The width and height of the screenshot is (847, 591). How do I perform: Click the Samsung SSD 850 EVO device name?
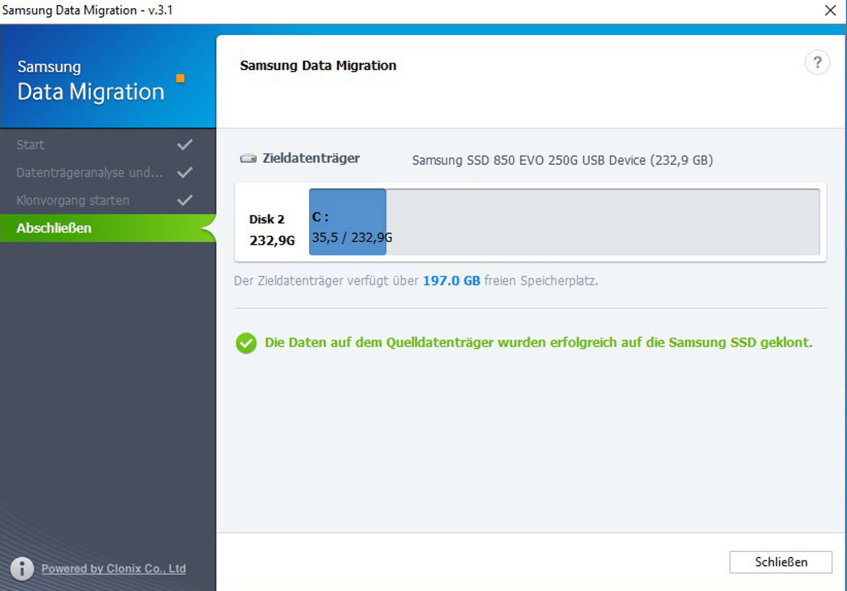coord(562,160)
